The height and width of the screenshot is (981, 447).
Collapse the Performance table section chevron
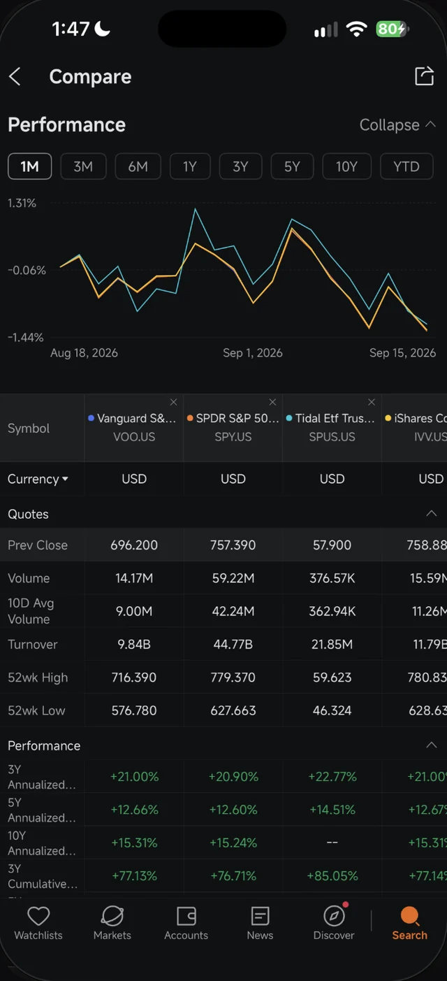432,745
